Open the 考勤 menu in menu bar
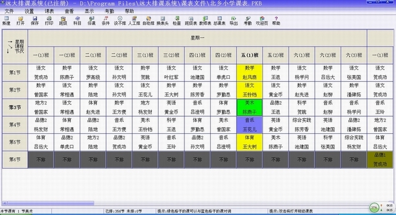 (x=109, y=11)
